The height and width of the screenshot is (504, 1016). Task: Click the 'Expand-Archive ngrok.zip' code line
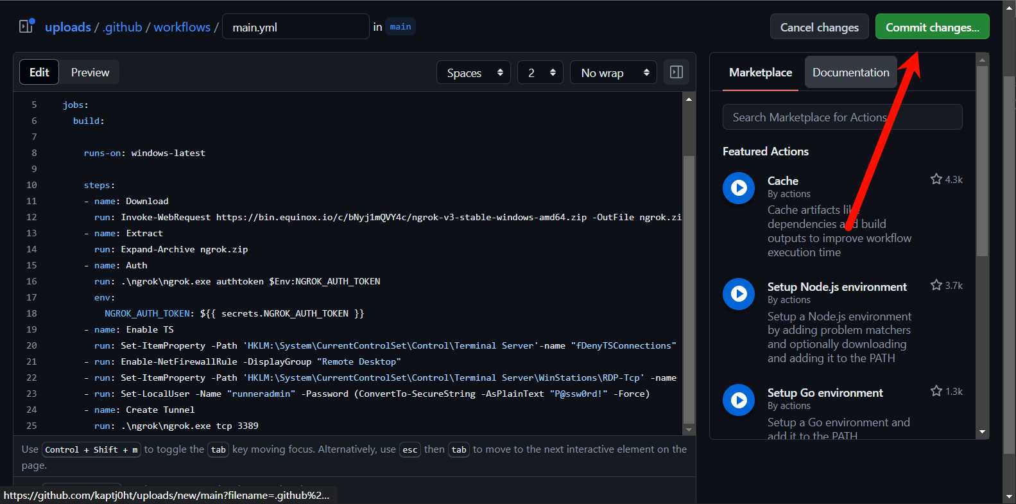(171, 249)
